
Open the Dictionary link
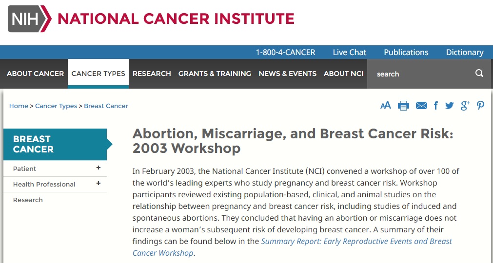point(465,52)
